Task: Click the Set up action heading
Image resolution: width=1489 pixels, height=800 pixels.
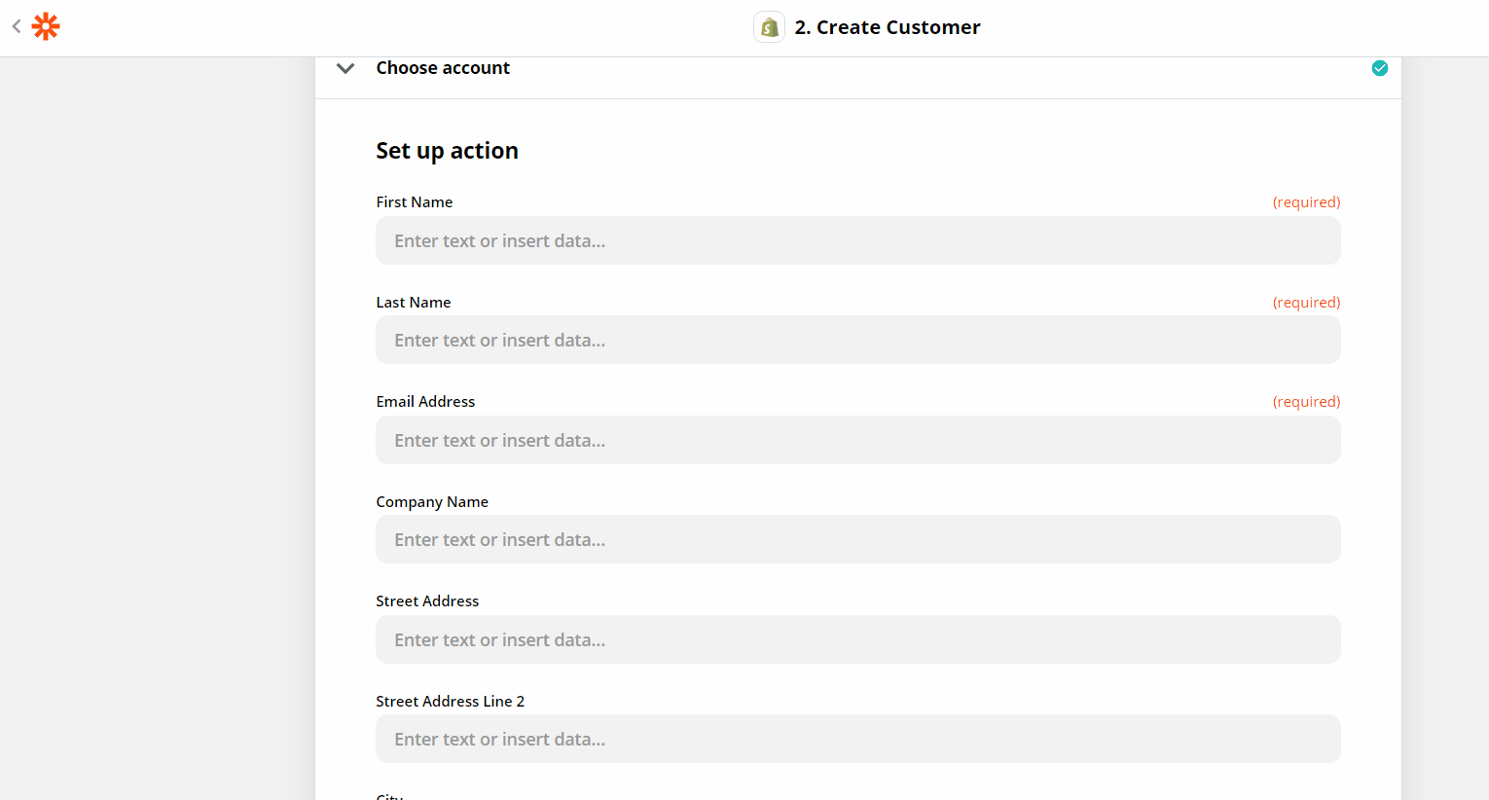Action: pos(447,151)
